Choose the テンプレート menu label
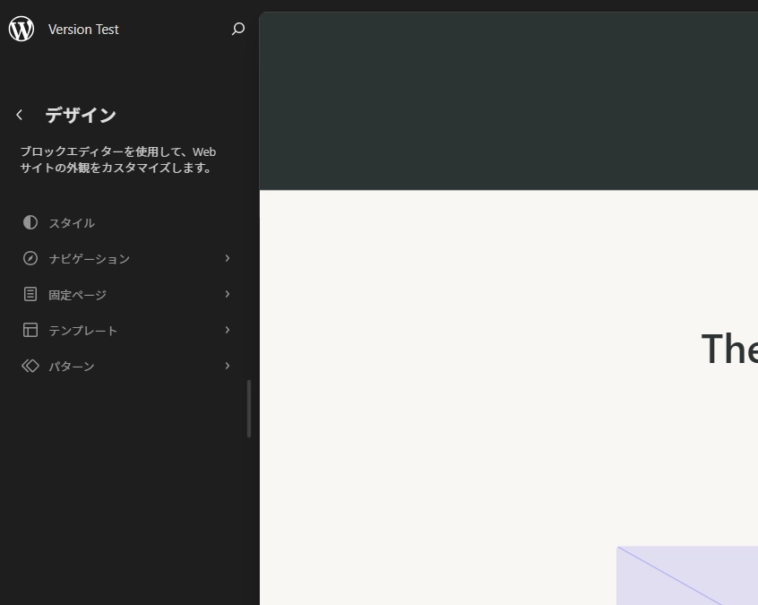 point(82,331)
